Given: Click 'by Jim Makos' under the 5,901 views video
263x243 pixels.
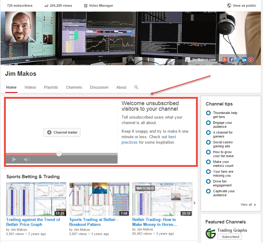Looking at the screenshot, I should tap(17, 230).
